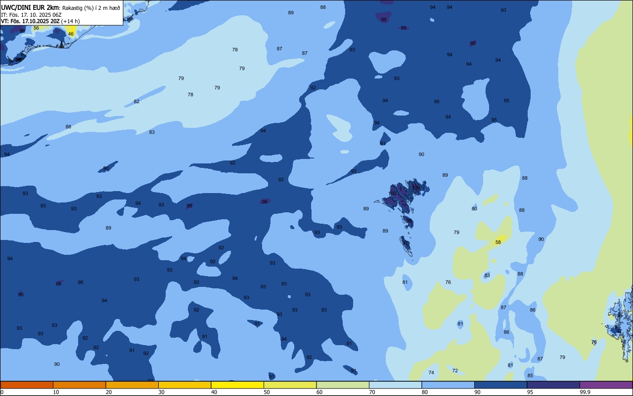
Task: Select the dark blue 90–95 legend swatch
Action: pos(500,385)
